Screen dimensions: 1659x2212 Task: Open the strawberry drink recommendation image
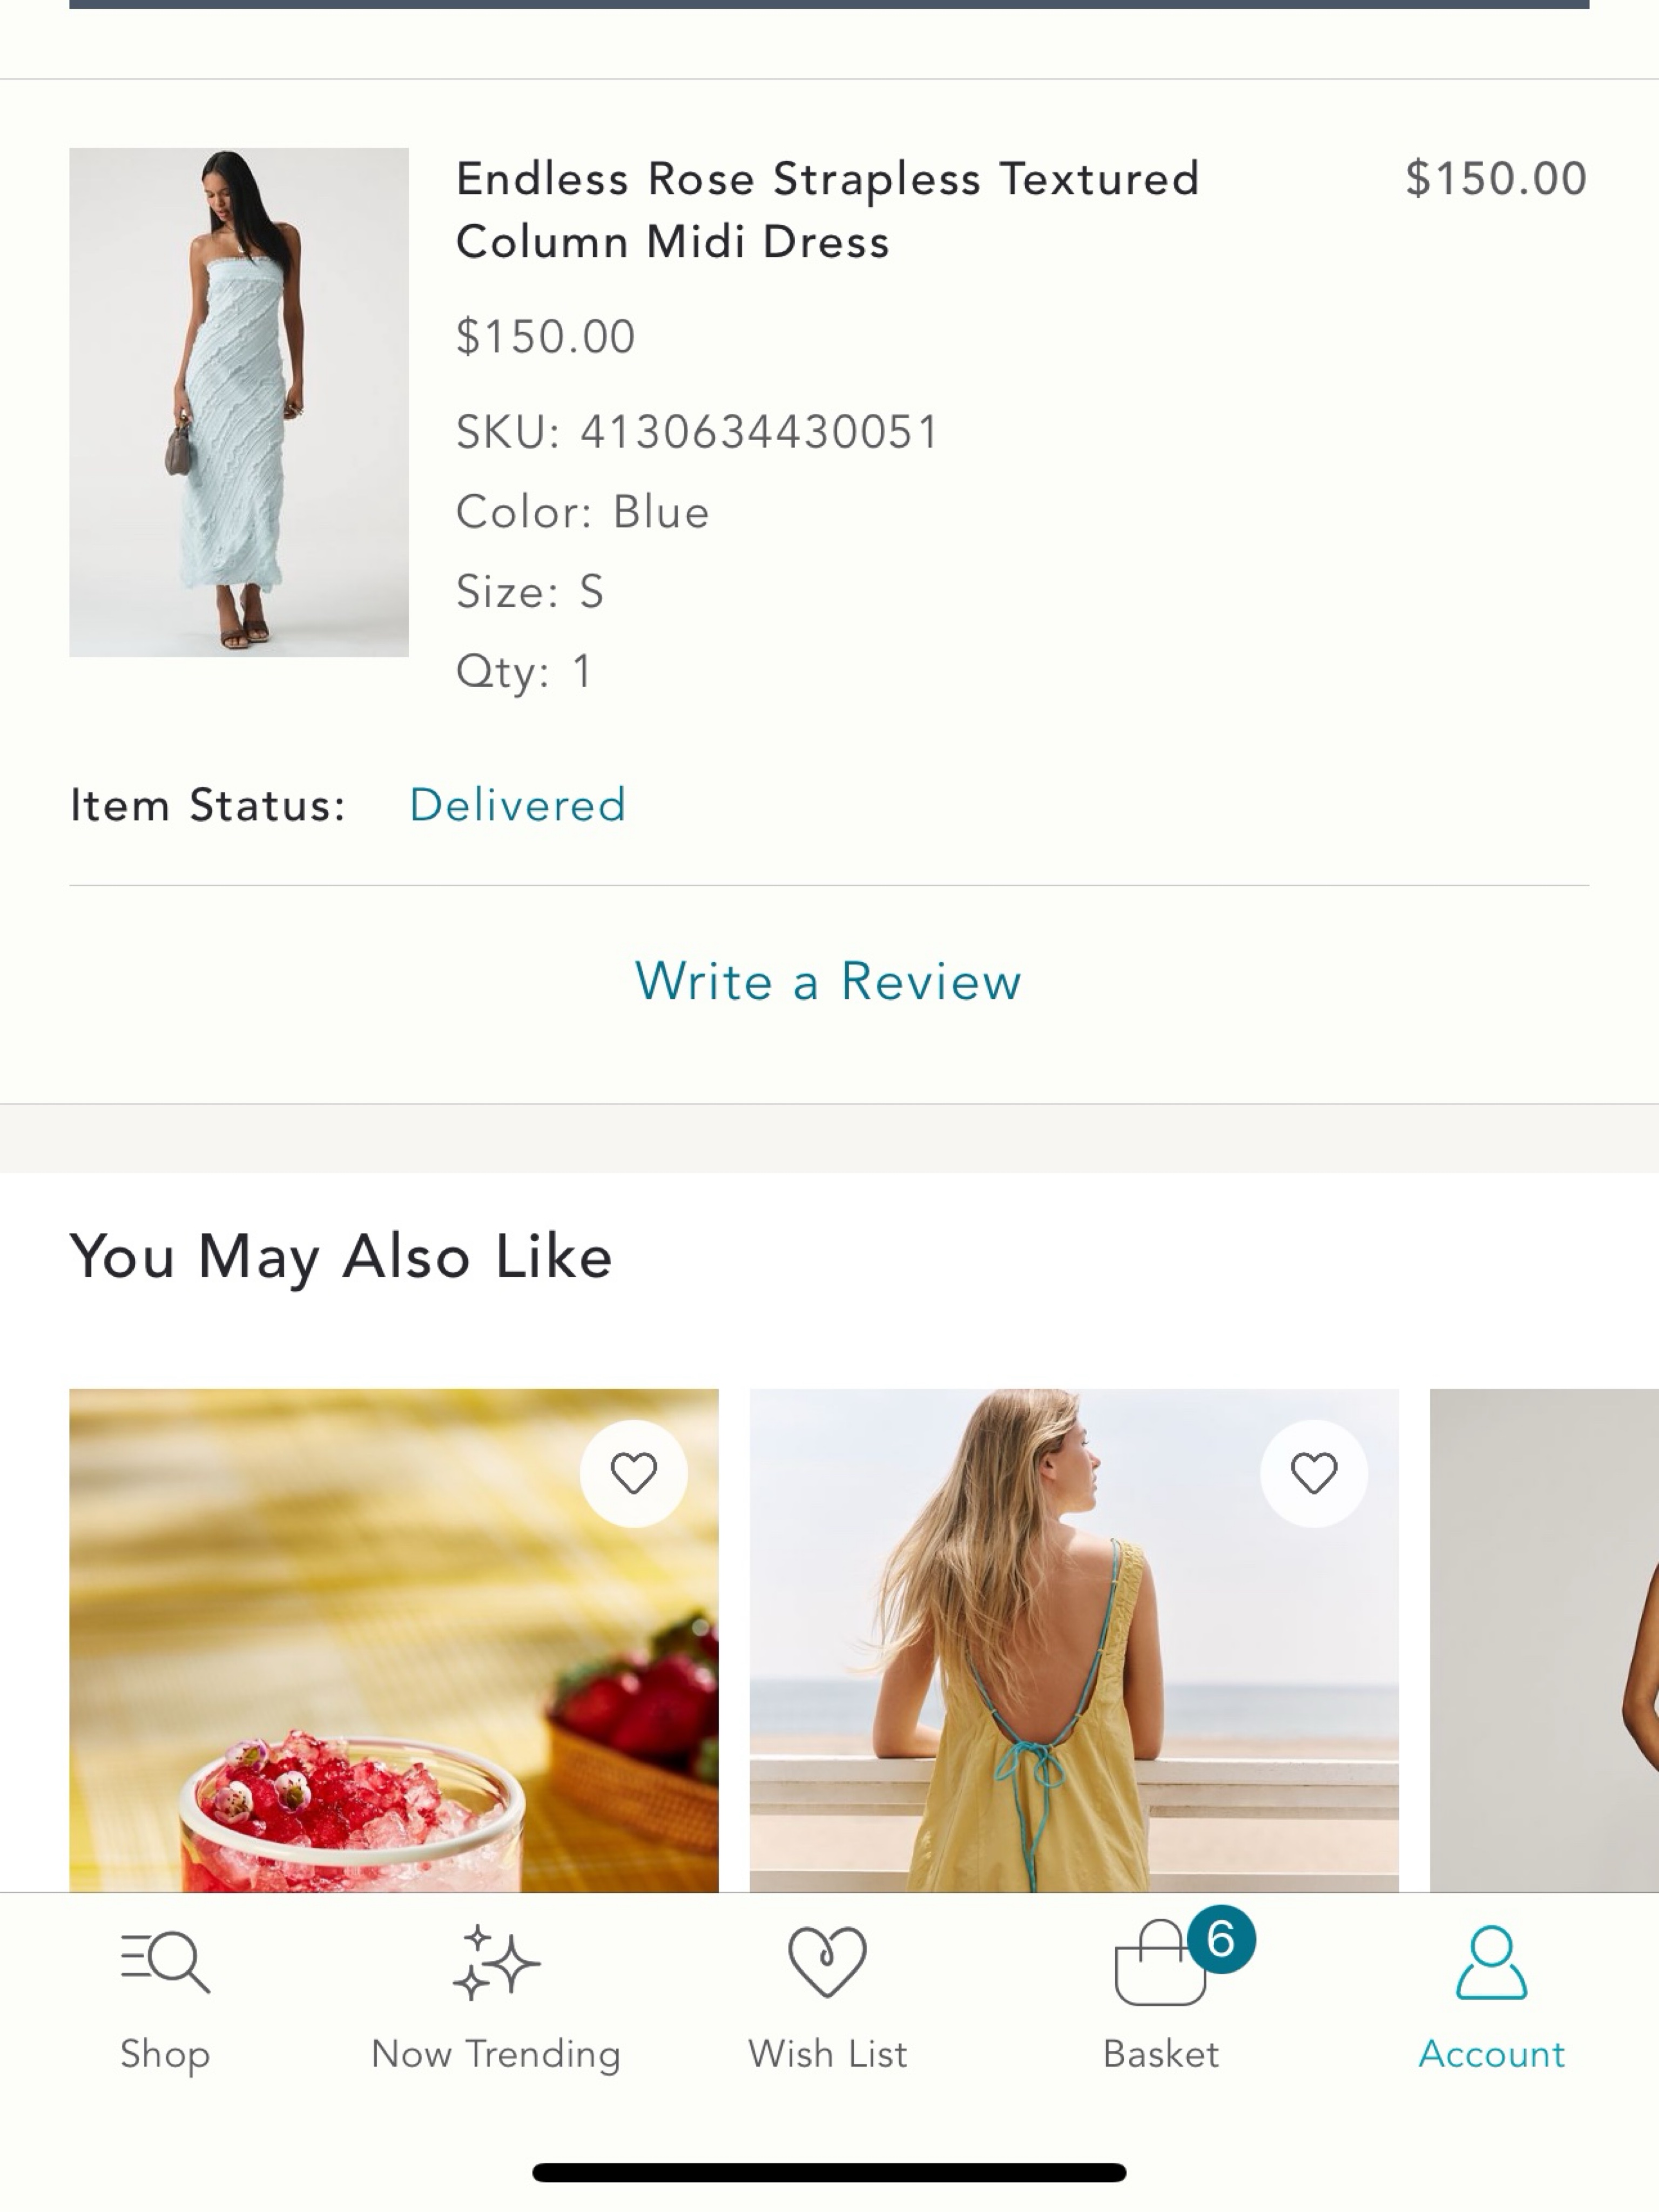pos(394,1640)
